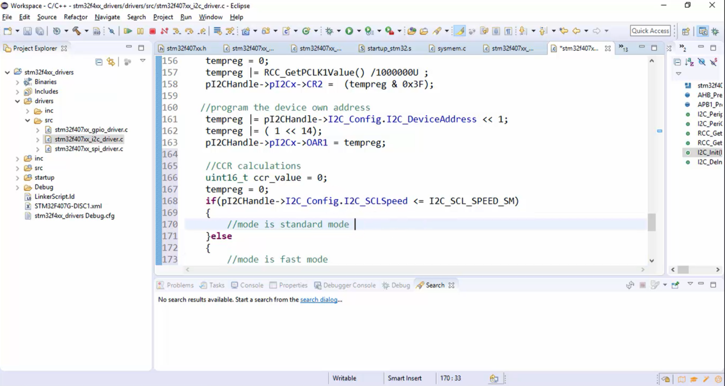725x386 pixels.
Task: Click the green Run button icon
Action: click(349, 31)
